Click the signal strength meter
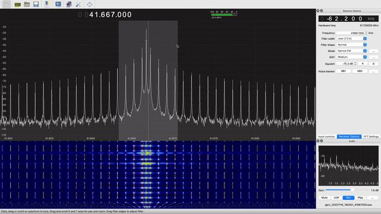 click(x=224, y=14)
